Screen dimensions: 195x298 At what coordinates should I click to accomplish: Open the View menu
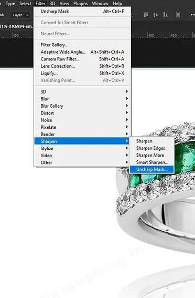64,4
